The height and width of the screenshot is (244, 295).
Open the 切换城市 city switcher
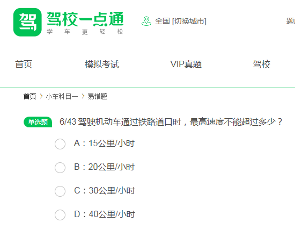pos(189,21)
